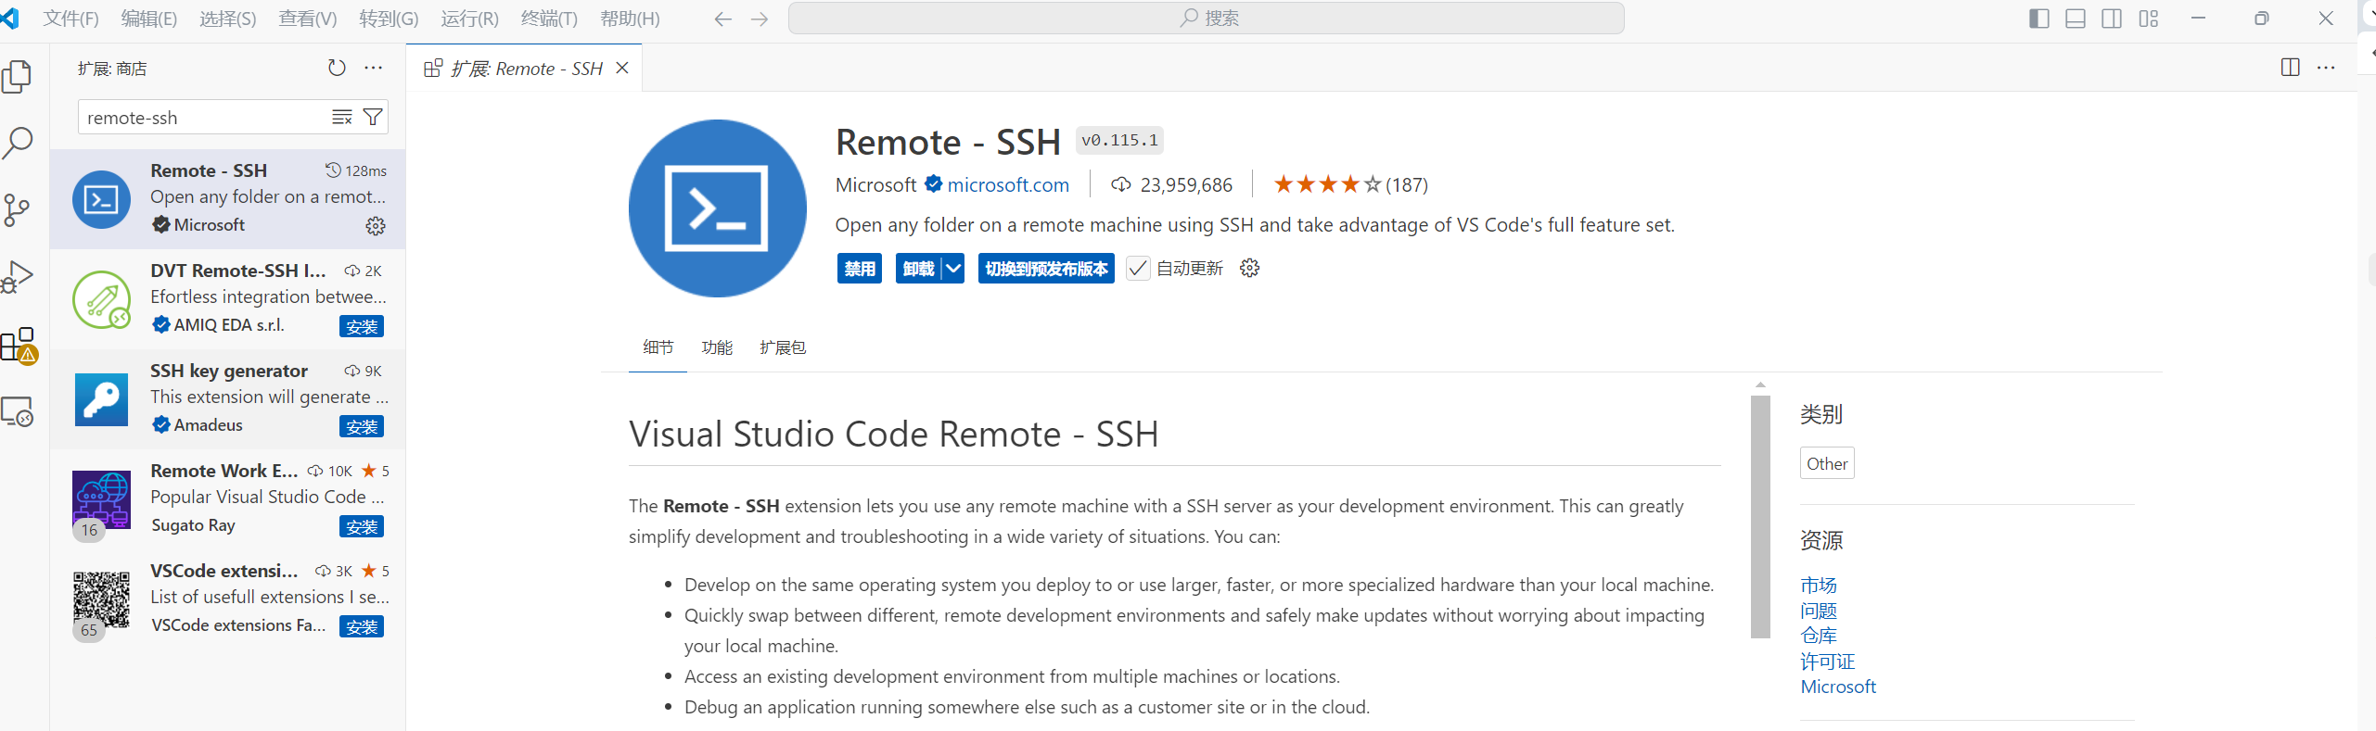Click the 搜索 command center box
Screen dimensions: 2376x731
tap(1206, 19)
